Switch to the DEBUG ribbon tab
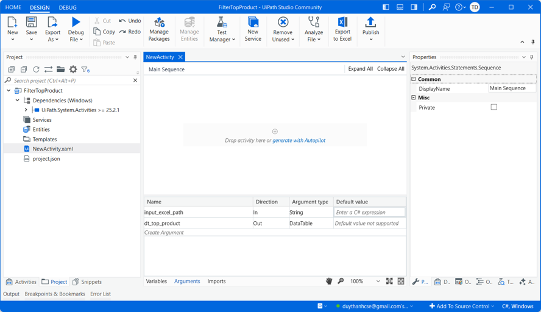The height and width of the screenshot is (312, 541). click(68, 7)
